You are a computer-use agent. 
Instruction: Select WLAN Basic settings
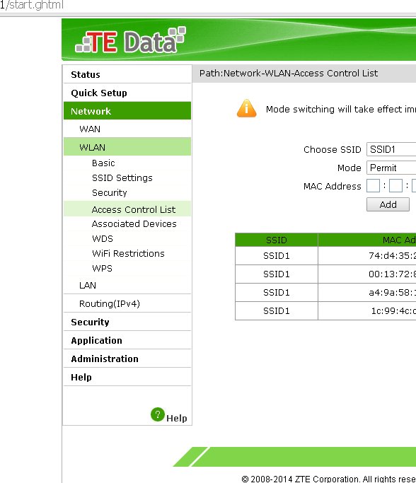point(103,163)
